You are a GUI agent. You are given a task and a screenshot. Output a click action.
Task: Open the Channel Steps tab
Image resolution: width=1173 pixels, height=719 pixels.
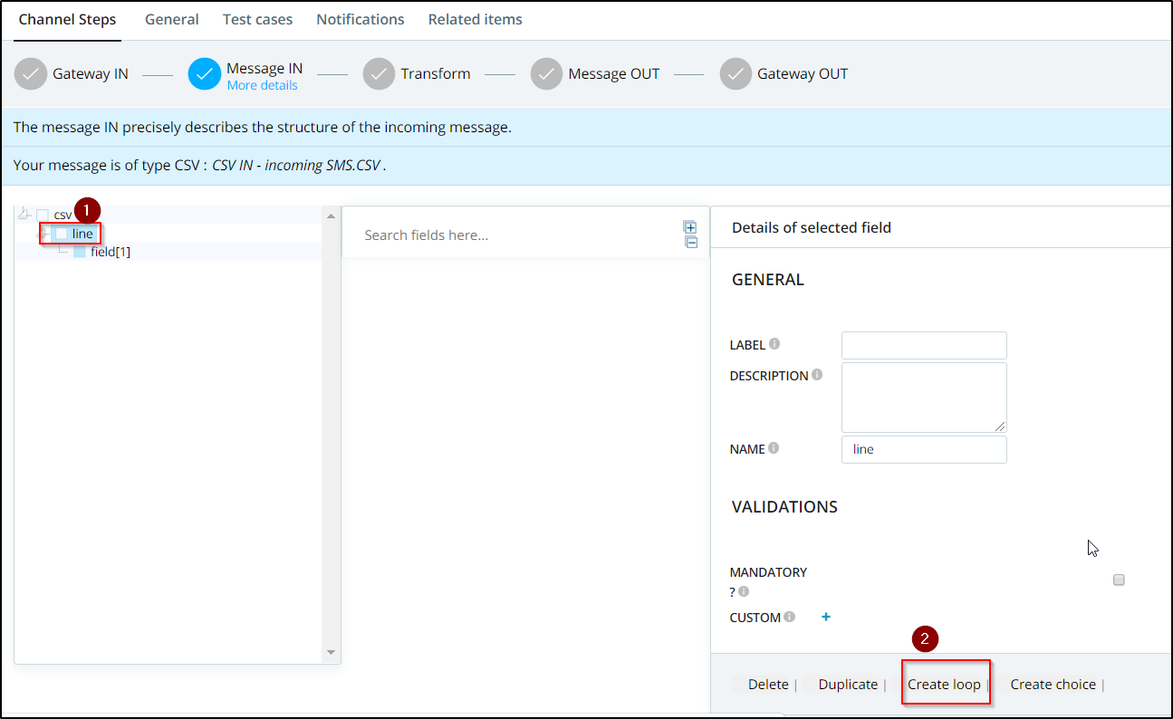[x=67, y=19]
